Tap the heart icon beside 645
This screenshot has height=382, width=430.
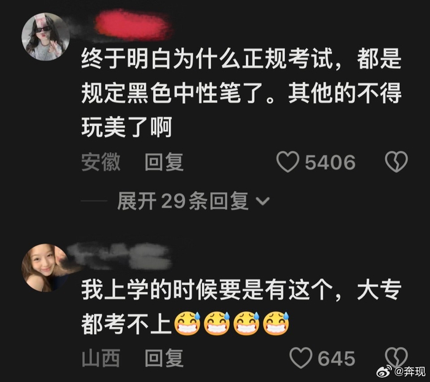pyautogui.click(x=301, y=358)
